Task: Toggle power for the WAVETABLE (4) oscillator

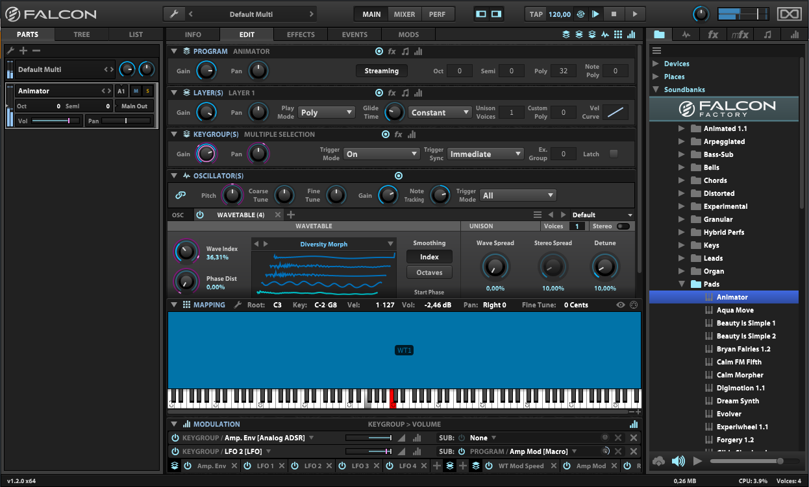Action: 200,215
